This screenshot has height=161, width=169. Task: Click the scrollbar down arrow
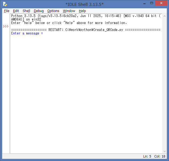pos(164,151)
